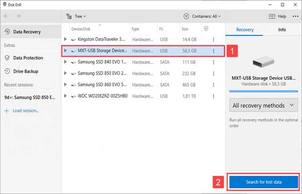Switch to the Info tab
The height and width of the screenshot is (194, 302).
(x=282, y=30)
